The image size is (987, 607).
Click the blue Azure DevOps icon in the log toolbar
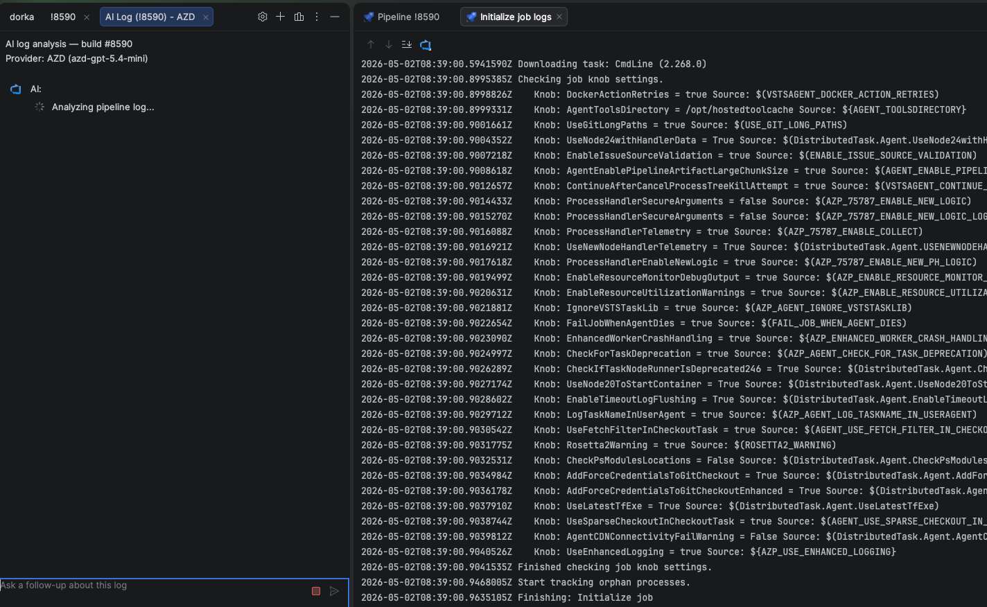coord(426,45)
